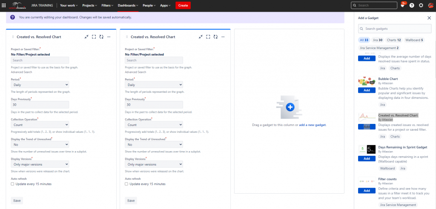Click the Created vs. Resolved Chart thumbnail
The height and width of the screenshot is (209, 436).
tap(367, 117)
